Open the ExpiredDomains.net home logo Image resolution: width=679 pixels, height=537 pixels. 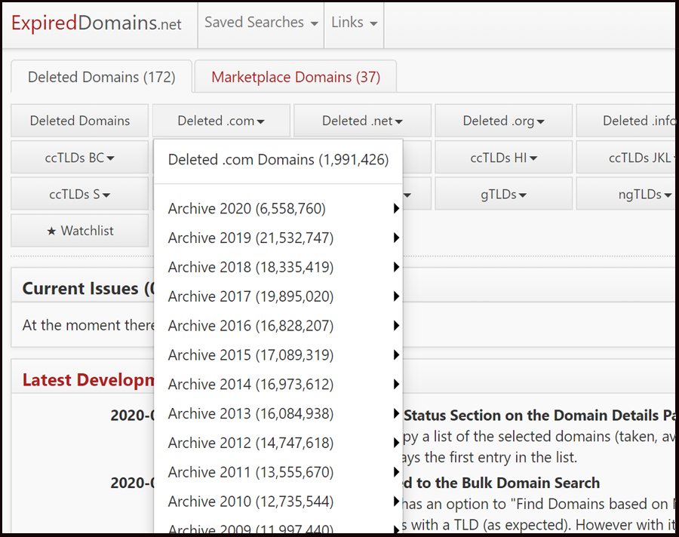[x=96, y=23]
